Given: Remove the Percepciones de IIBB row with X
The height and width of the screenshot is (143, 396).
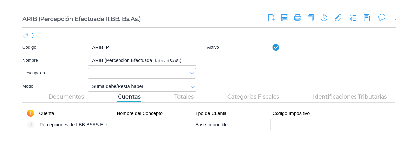Looking at the screenshot, I should point(31,125).
